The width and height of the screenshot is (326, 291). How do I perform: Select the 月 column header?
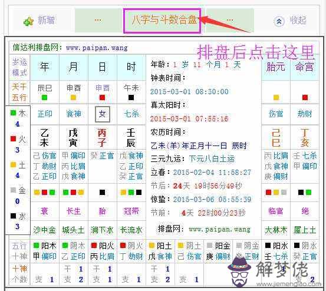[73, 67]
